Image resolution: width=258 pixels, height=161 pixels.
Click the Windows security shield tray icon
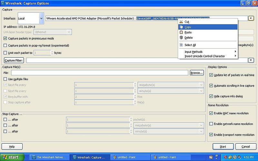pyautogui.click(x=225, y=157)
